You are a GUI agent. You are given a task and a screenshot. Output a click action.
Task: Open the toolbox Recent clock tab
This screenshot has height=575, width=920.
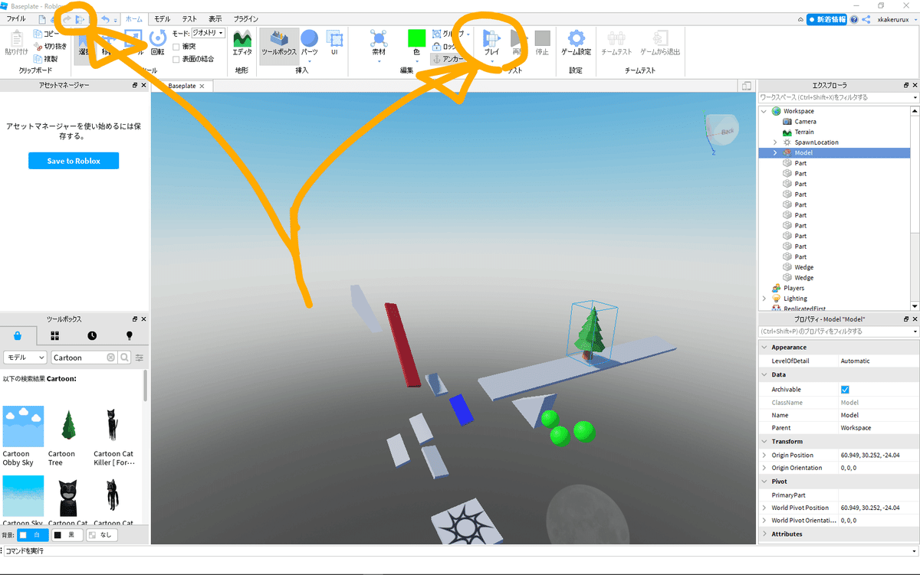click(x=92, y=335)
